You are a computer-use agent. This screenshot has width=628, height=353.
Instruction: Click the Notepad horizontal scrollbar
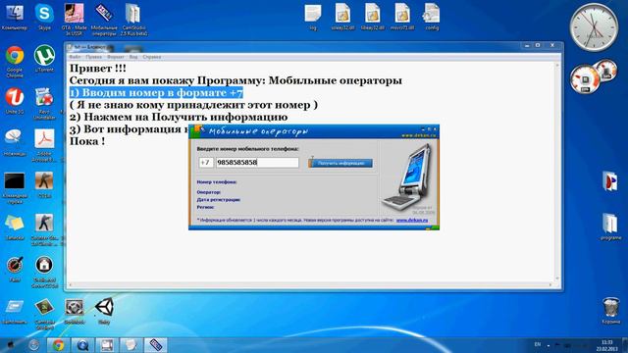coord(310,284)
